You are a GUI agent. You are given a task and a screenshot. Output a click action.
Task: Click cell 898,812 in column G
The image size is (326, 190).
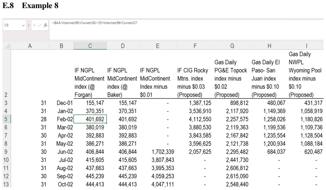(x=239, y=103)
